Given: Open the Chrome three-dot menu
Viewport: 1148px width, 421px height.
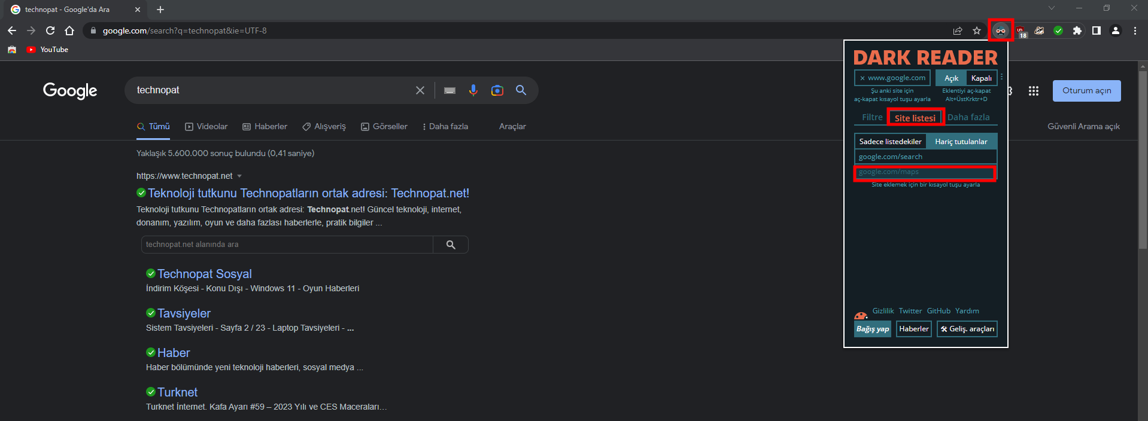Looking at the screenshot, I should (x=1135, y=30).
